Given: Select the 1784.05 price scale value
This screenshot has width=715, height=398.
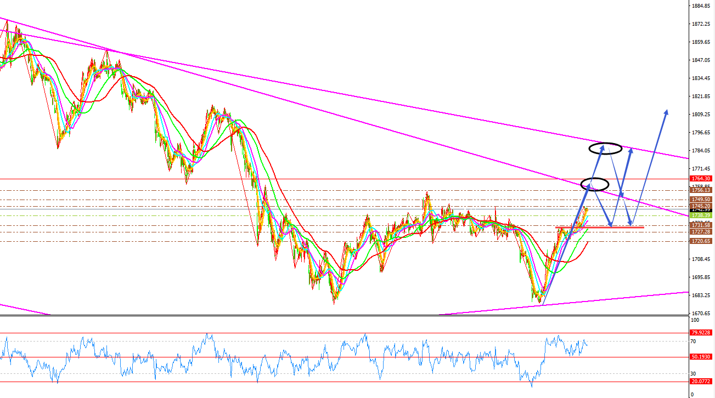Looking at the screenshot, I should tap(701, 151).
